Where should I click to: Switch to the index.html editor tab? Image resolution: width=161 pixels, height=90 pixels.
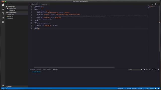[x=34, y=4]
